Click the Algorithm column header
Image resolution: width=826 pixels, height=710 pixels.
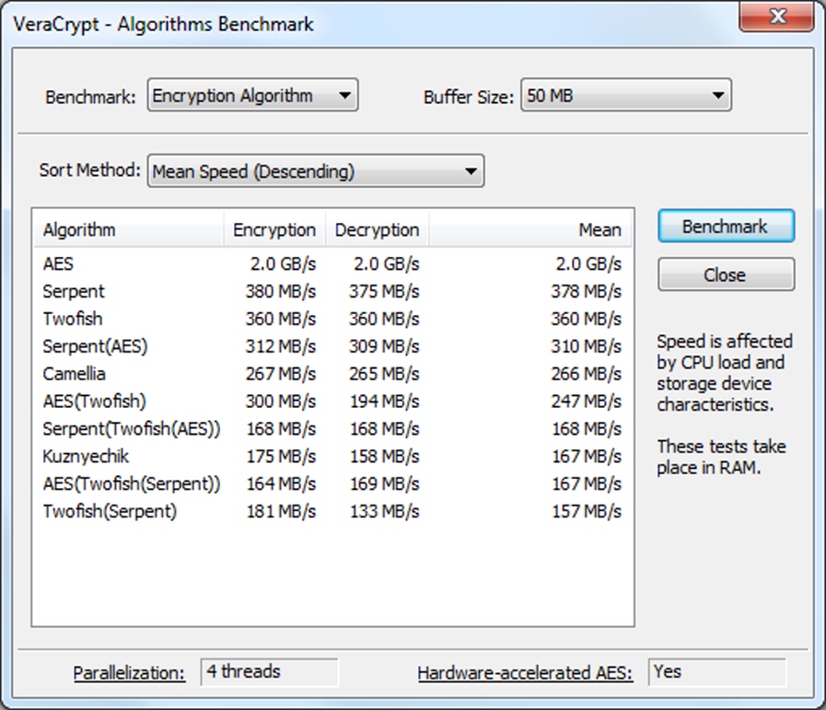(129, 230)
